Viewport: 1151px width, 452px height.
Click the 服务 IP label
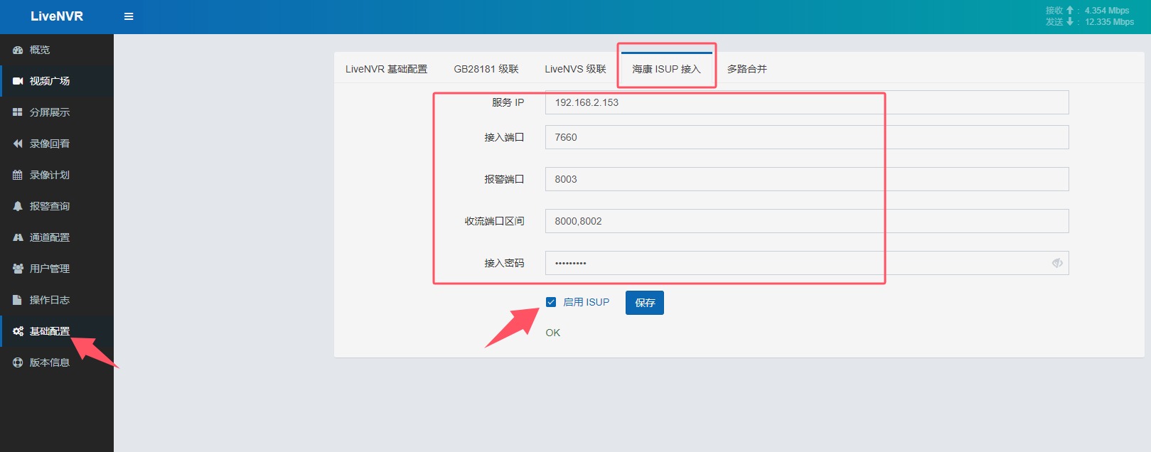[x=508, y=102]
